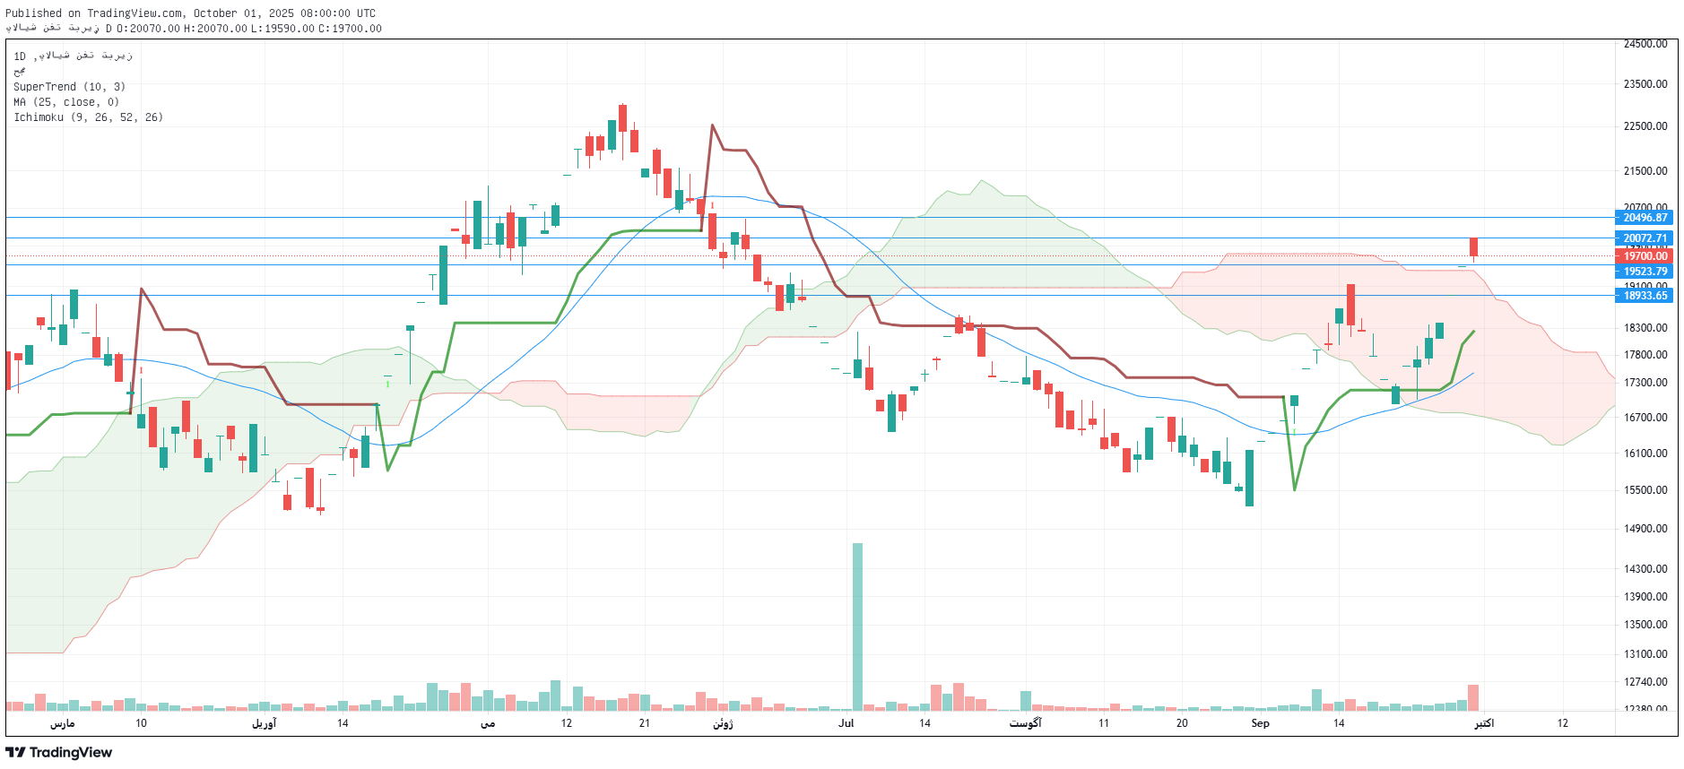The width and height of the screenshot is (1684, 769).
Task: Click the آگوست label on time axis
Action: click(x=1025, y=723)
